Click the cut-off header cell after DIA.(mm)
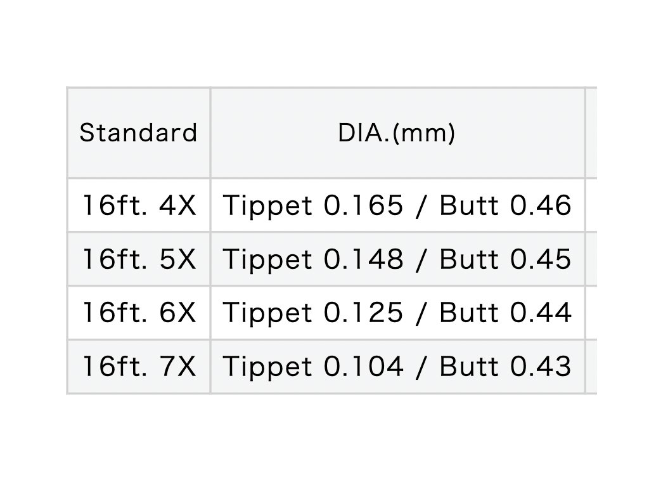This screenshot has width=649, height=487. (591, 133)
